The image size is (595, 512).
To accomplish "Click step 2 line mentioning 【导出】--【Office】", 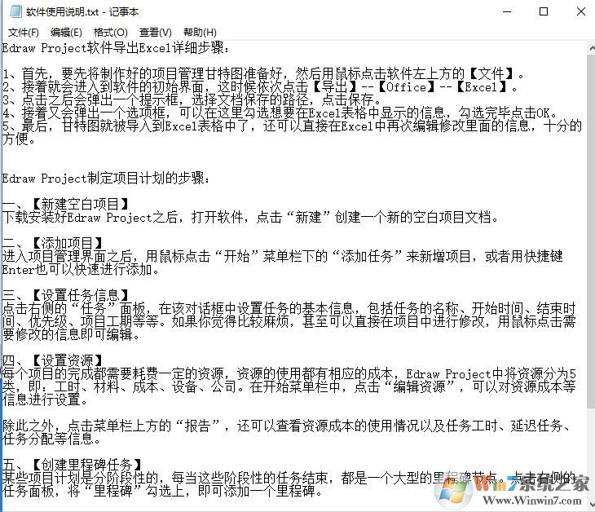I will pos(260,87).
